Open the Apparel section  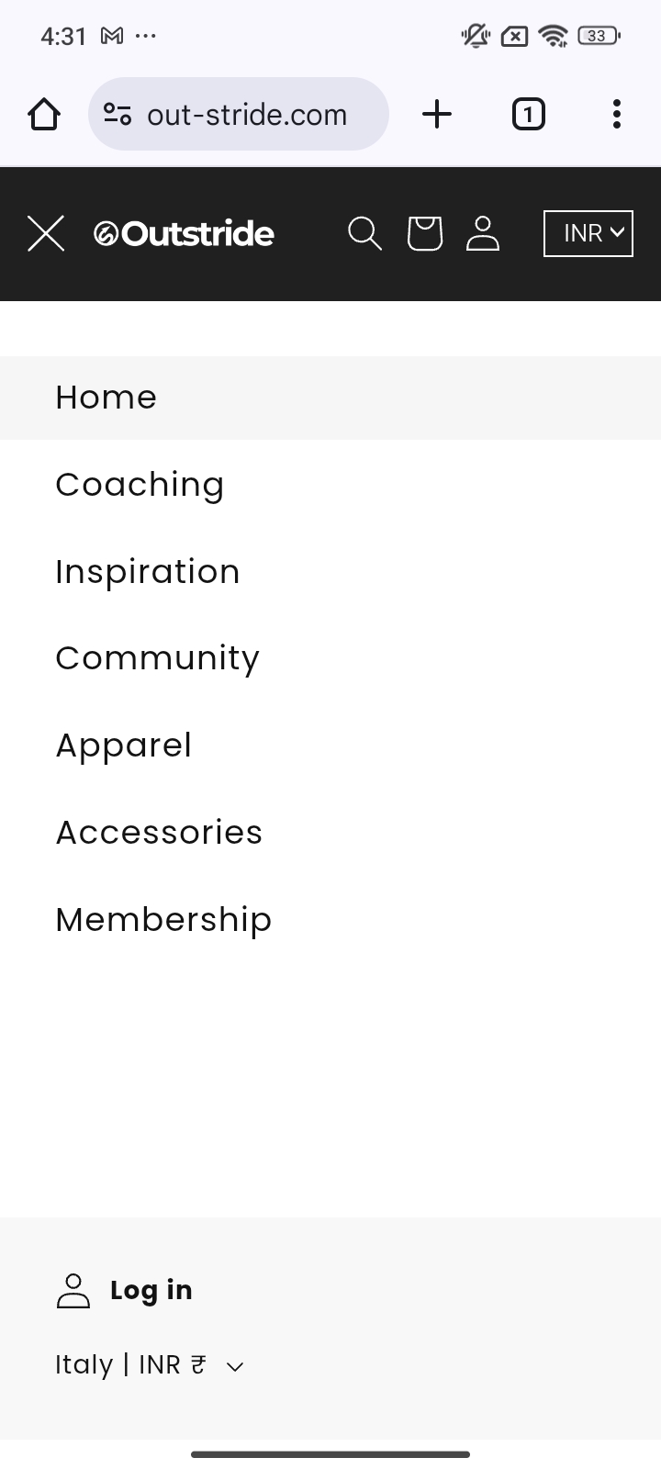tap(124, 746)
